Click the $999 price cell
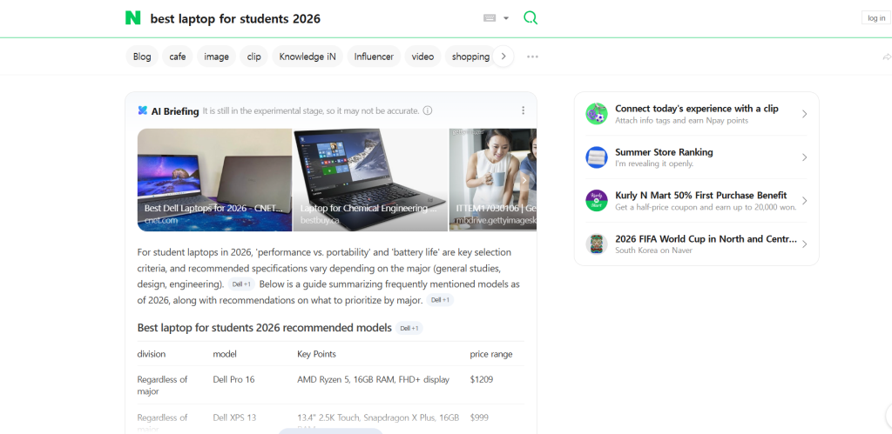Viewport: 892px width, 434px height. click(x=480, y=417)
